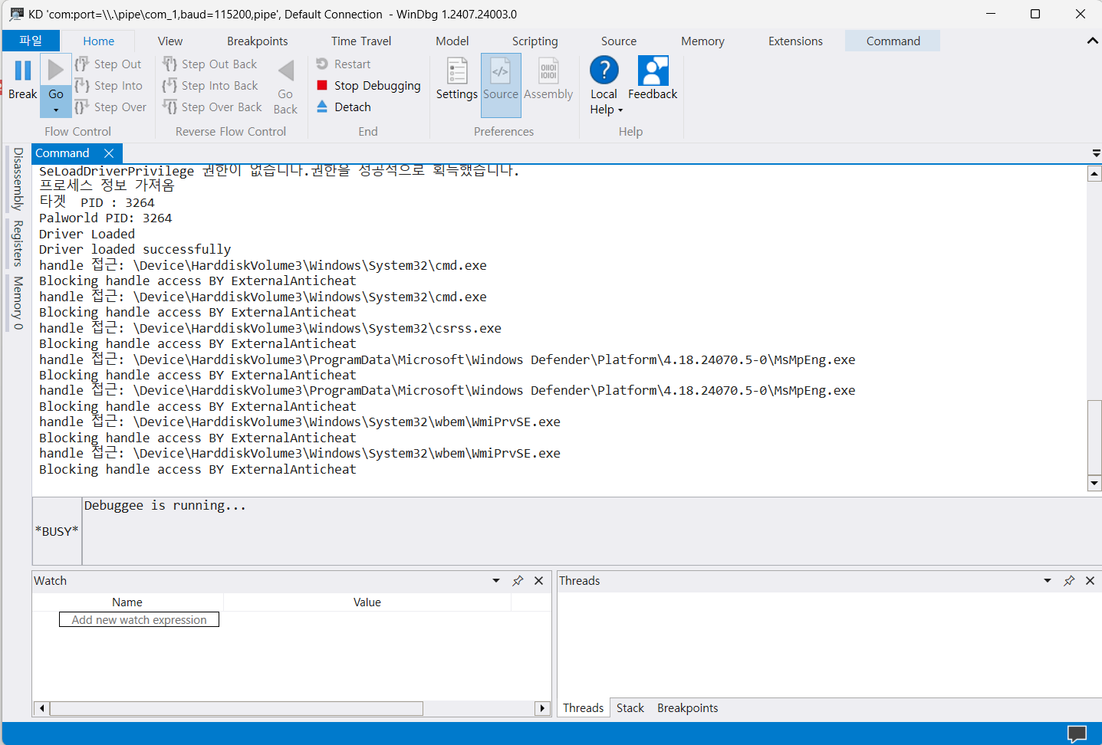
Task: Open the 파일 file menu
Action: tap(31, 41)
